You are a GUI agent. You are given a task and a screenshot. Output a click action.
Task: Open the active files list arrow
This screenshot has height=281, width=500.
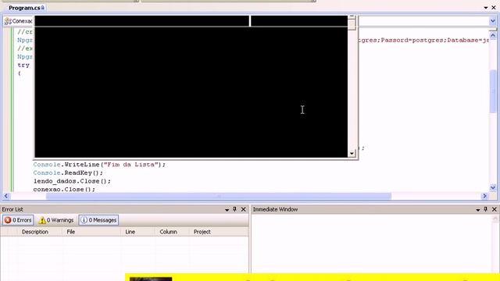[x=486, y=7]
